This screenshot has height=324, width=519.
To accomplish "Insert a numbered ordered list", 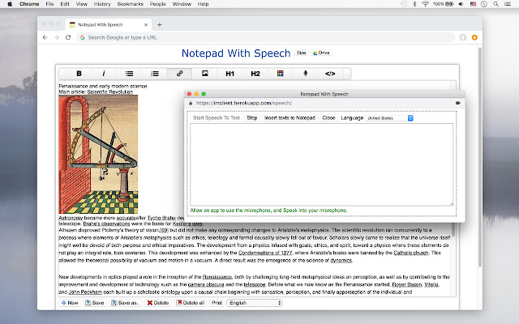I will pos(155,74).
